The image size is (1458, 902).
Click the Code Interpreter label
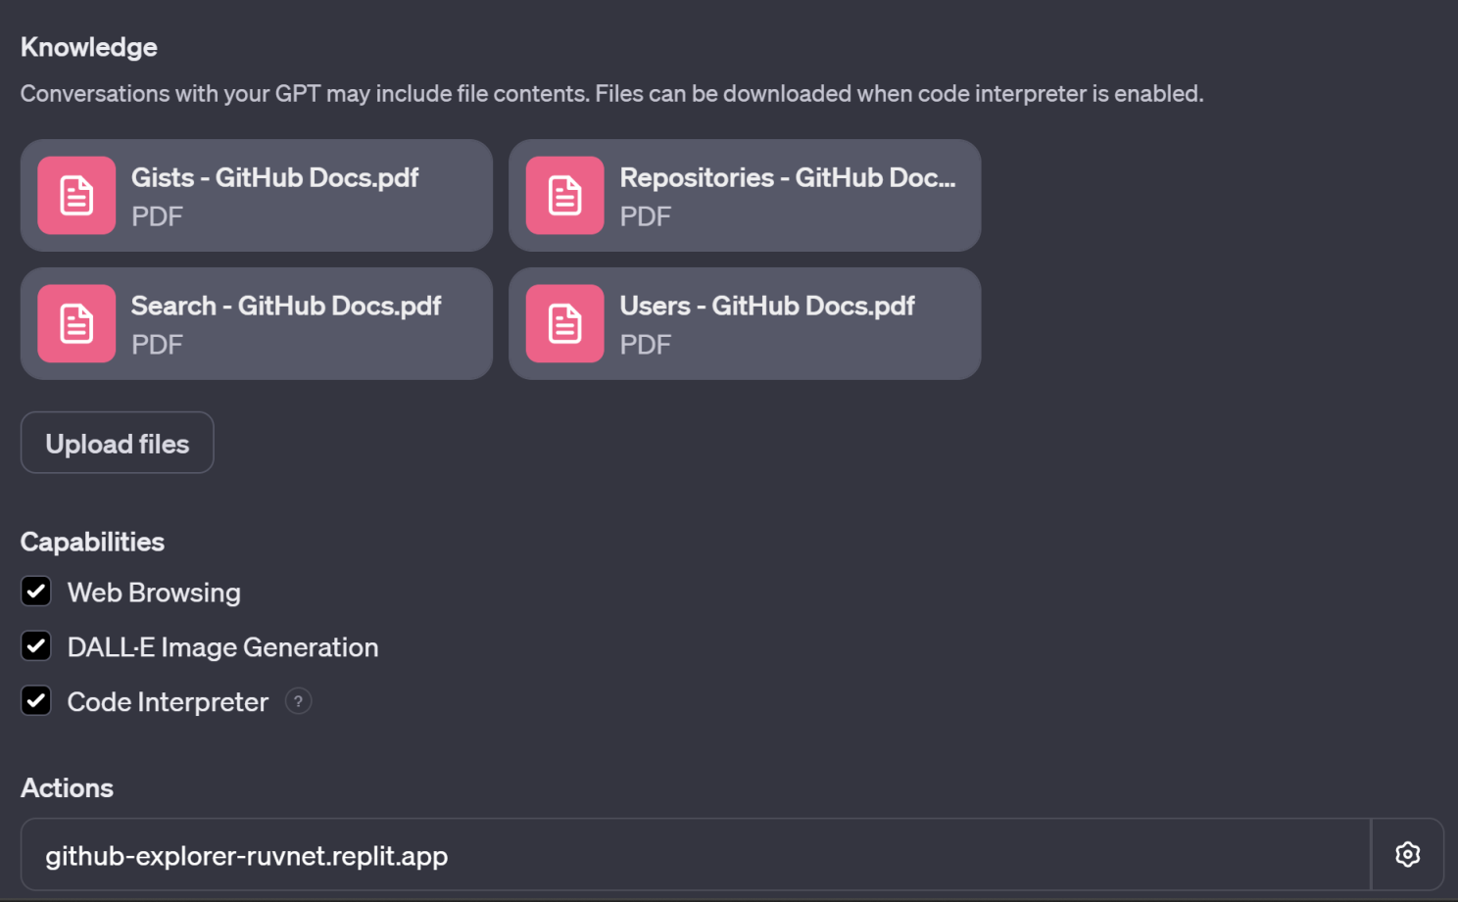coord(168,702)
